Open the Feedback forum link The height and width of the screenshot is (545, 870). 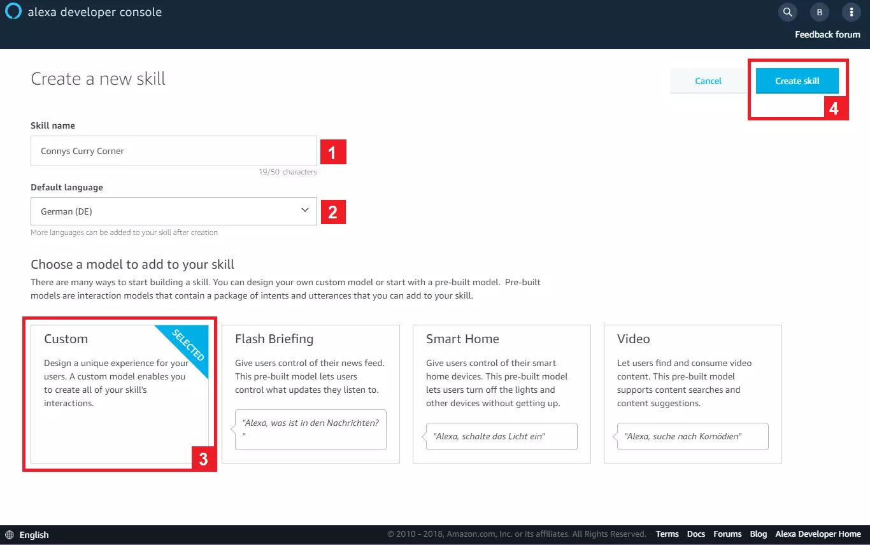(827, 34)
